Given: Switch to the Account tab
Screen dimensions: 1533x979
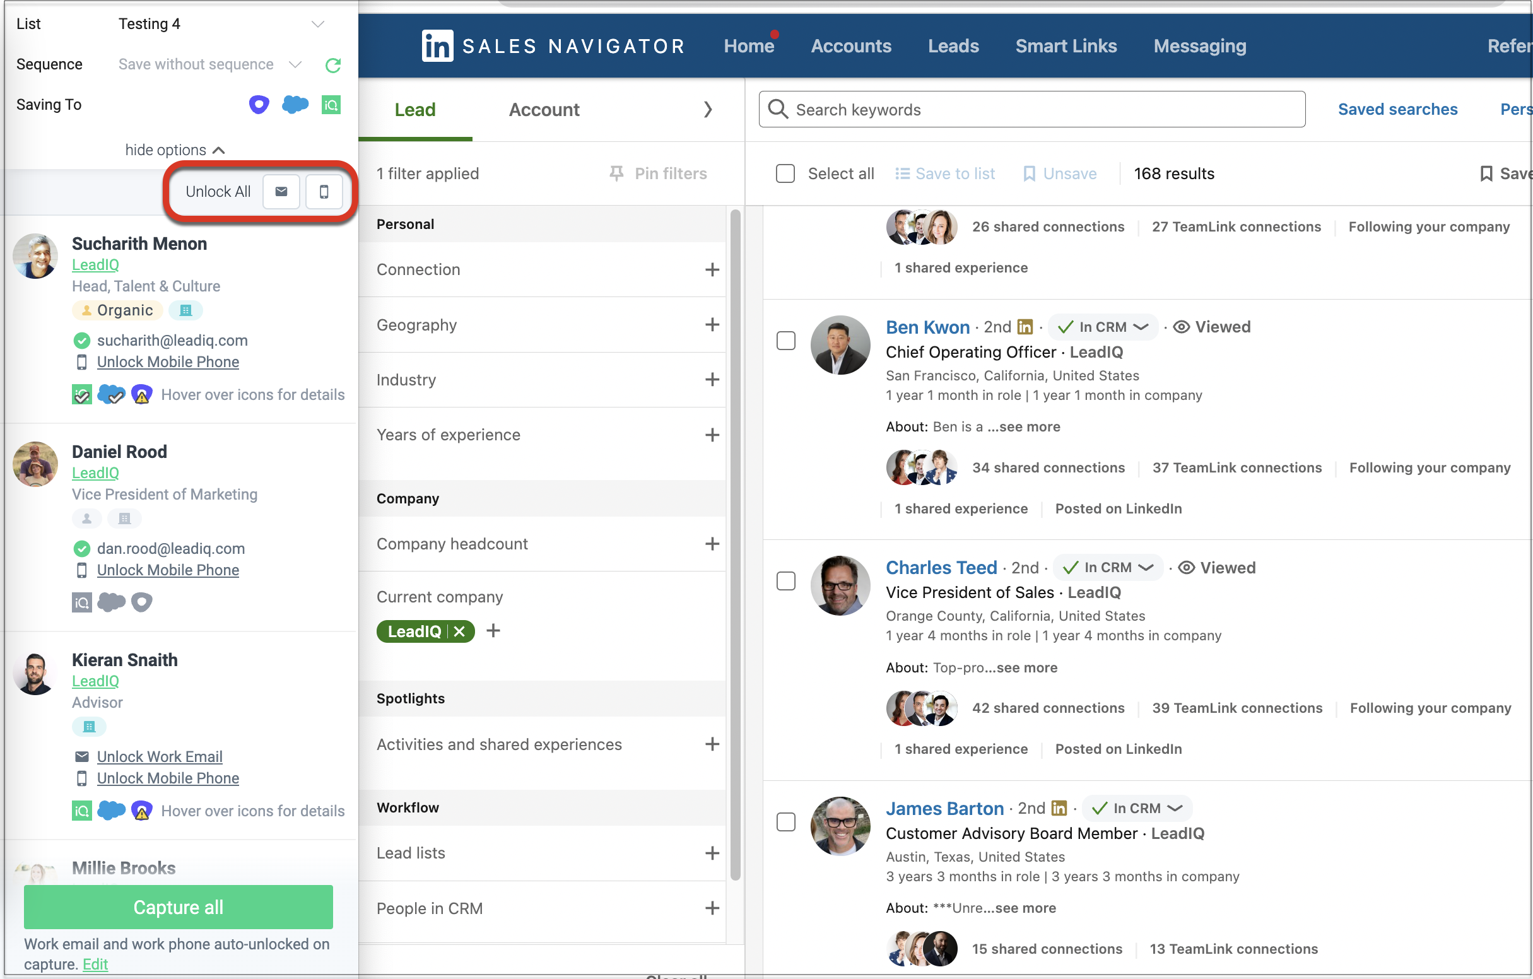Looking at the screenshot, I should (544, 110).
